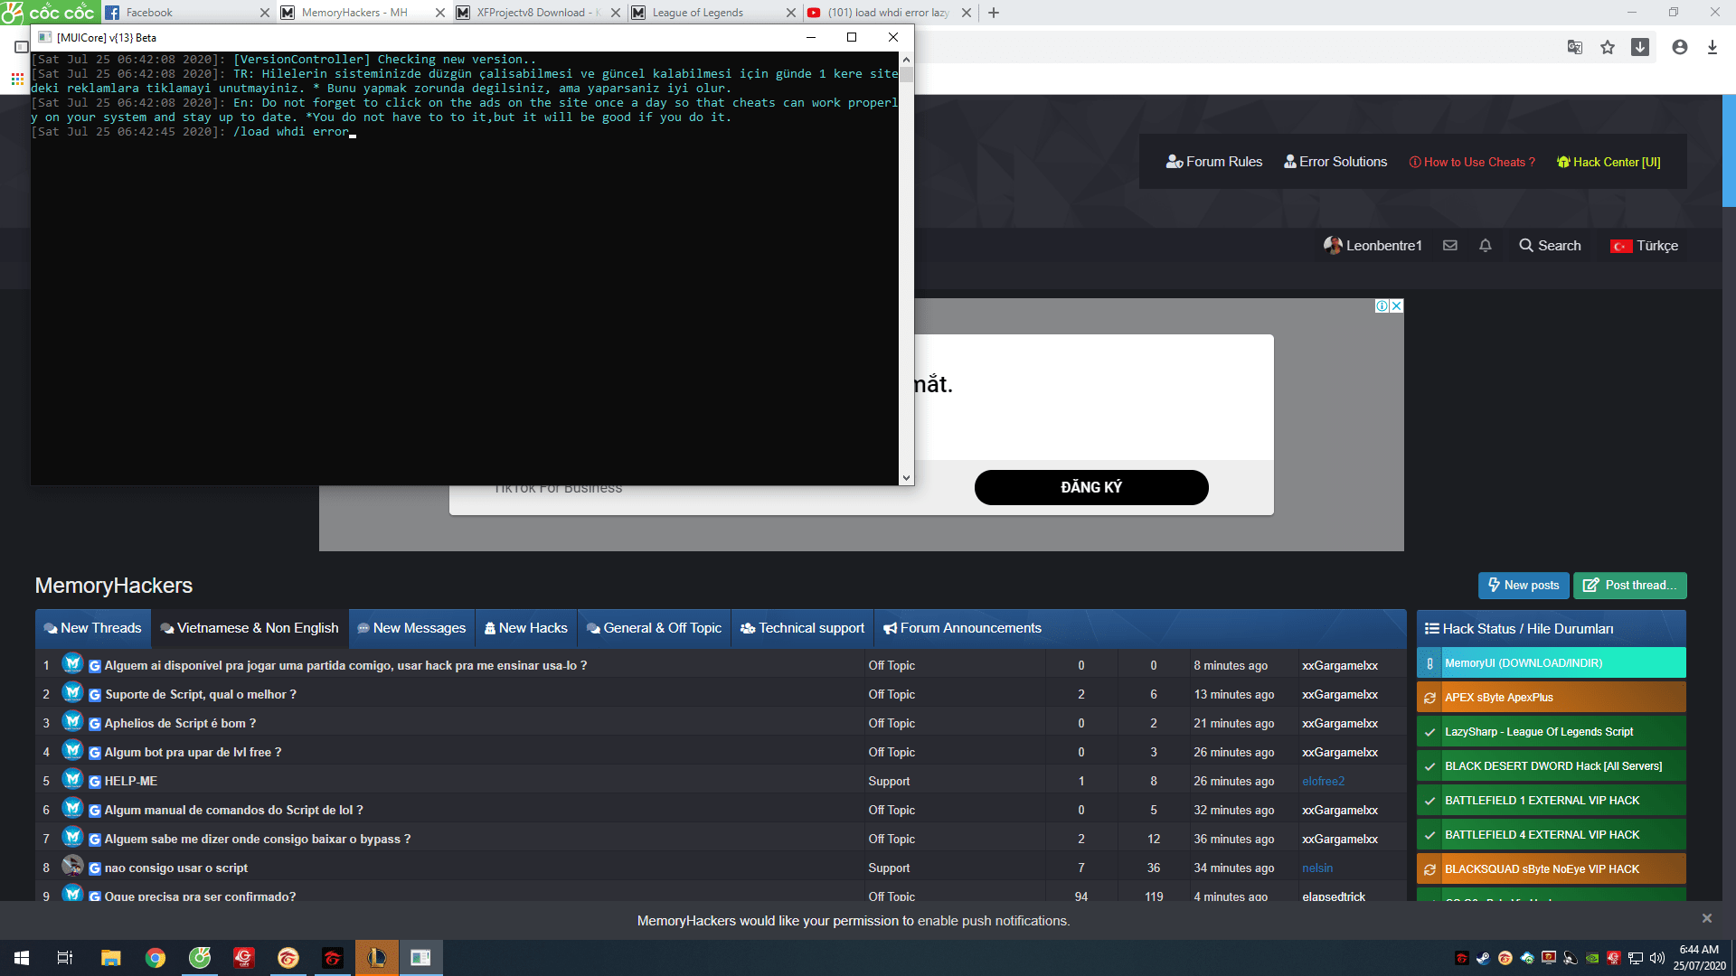Screen dimensions: 1736x976
Task: Click the New posts button
Action: pos(1524,586)
